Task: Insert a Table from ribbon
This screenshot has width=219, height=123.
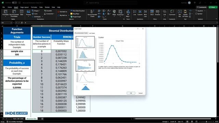Action: pos(22,13)
